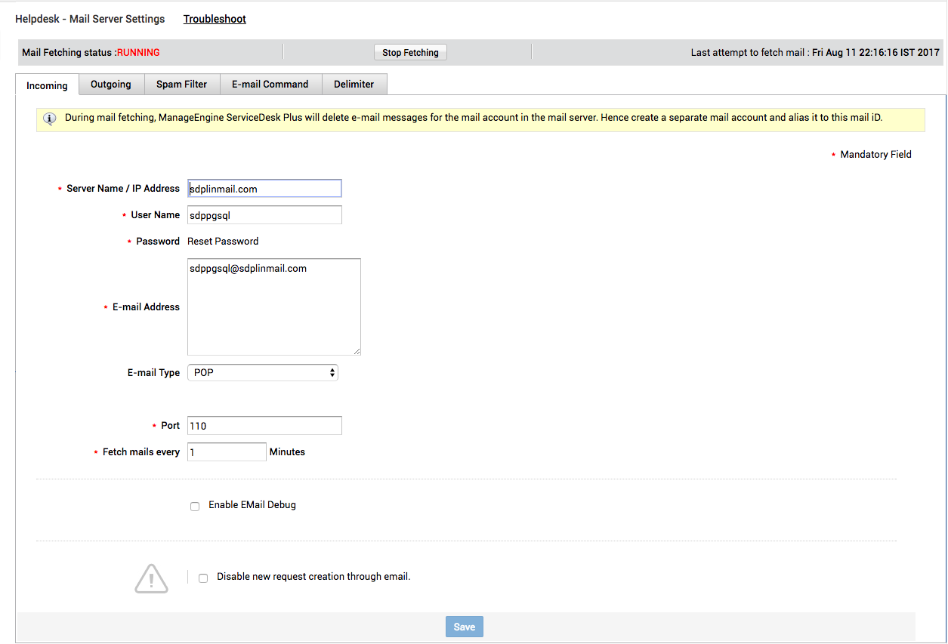This screenshot has width=948, height=644.
Task: Grab the E-mail Address textarea resize handle
Action: [x=357, y=351]
